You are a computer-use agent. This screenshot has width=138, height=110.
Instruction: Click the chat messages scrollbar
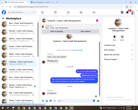pyautogui.click(x=99, y=68)
